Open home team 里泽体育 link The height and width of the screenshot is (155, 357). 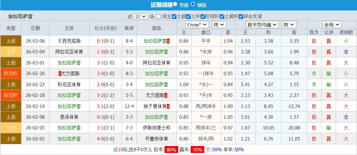coord(69,117)
